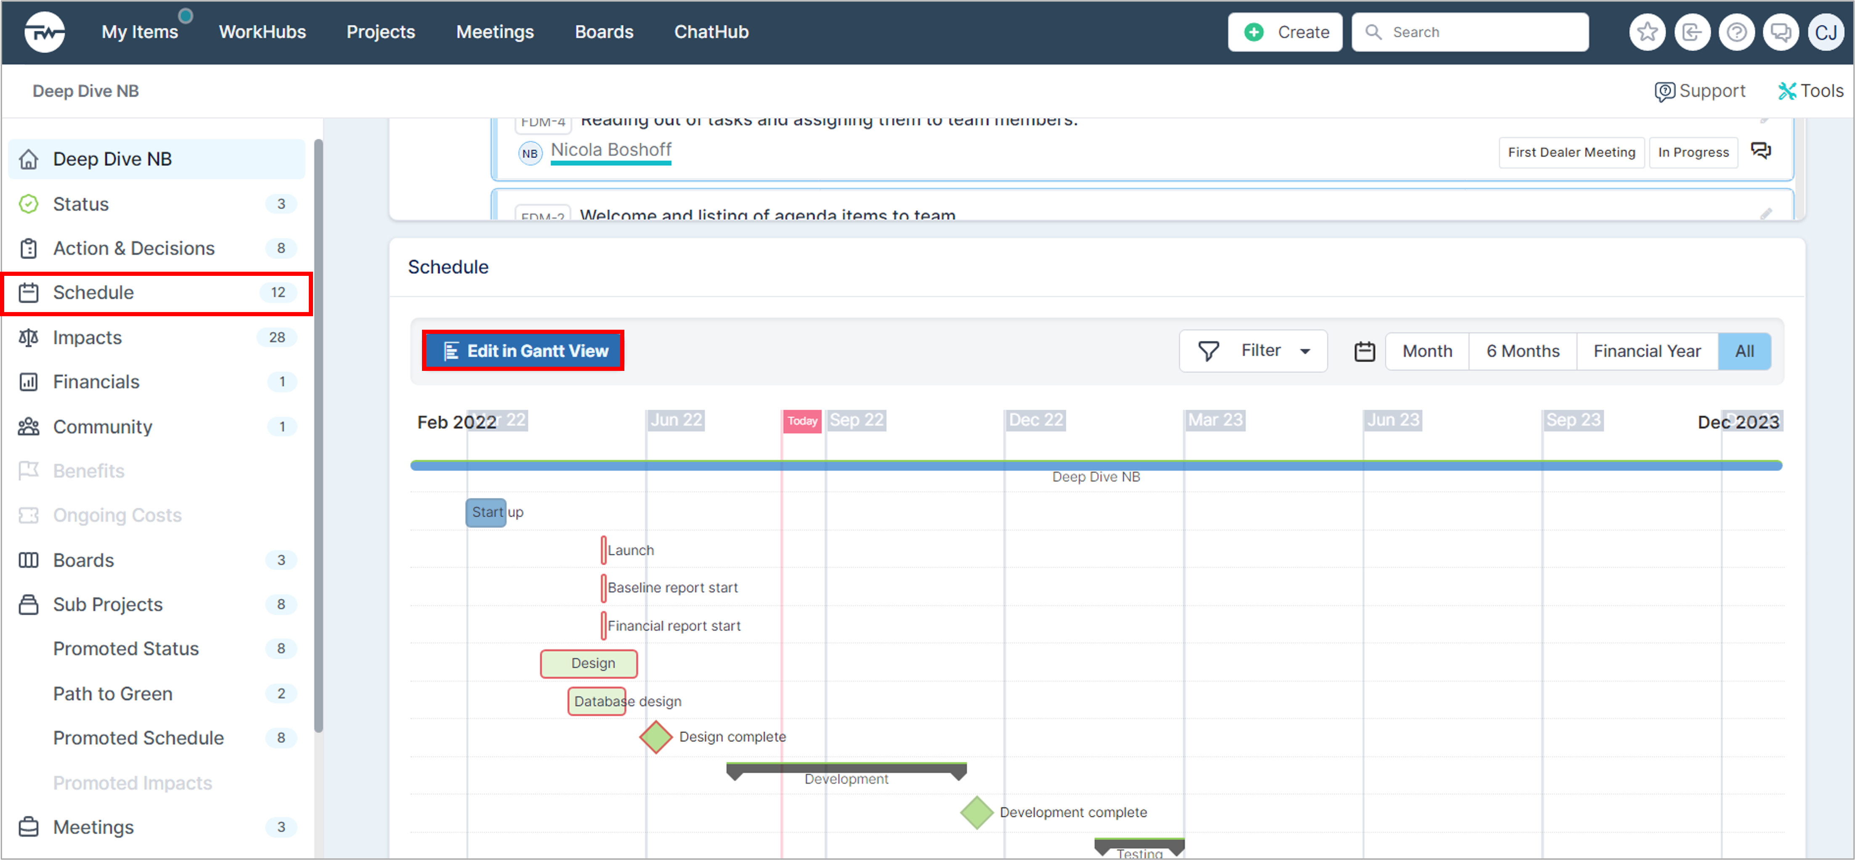Click the home icon for Deep Dive NB
The image size is (1855, 860).
(29, 159)
